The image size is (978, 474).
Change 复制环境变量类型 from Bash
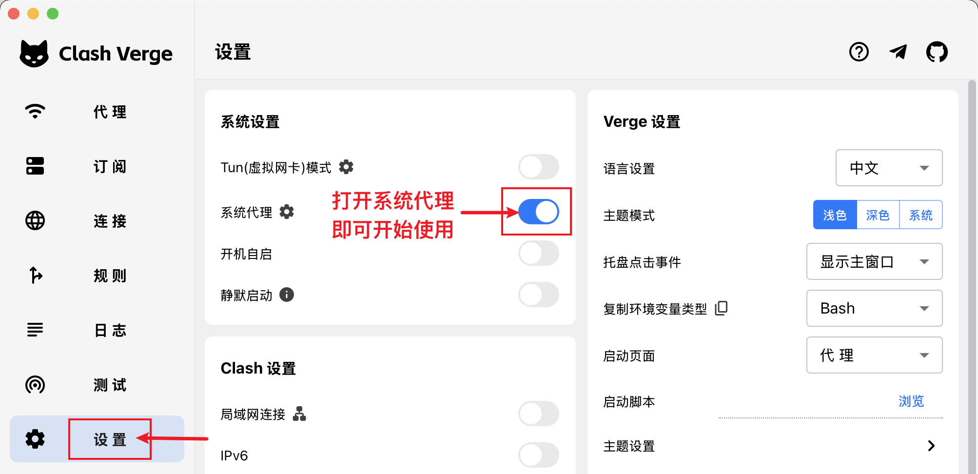click(874, 308)
